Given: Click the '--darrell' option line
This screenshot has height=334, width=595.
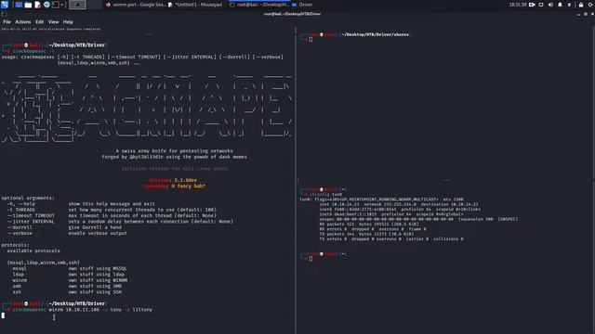Looking at the screenshot, I should [64, 227].
